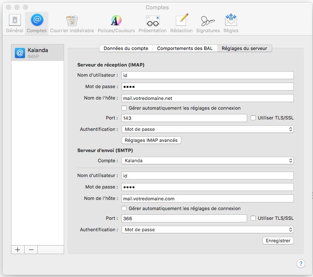
Task: Open Polices/Couleurs preferences
Action: pos(116,23)
